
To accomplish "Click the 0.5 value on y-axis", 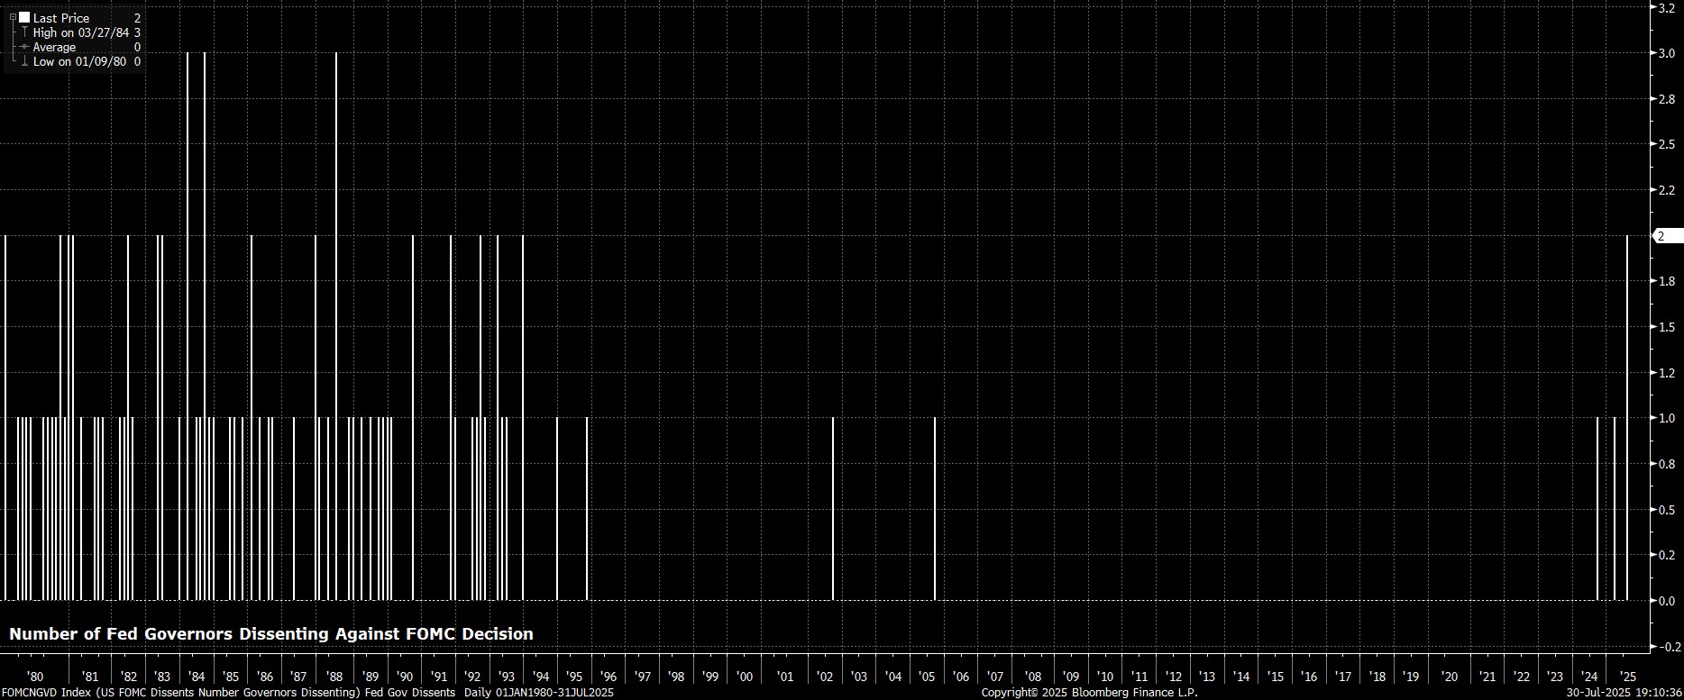I will 1667,510.
